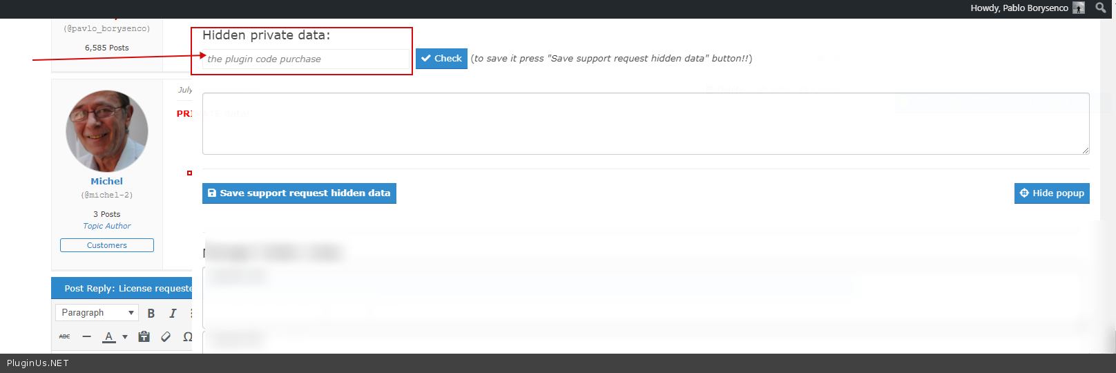Click the clear formatting eraser icon
Screen dimensions: 1116x373
[166, 336]
